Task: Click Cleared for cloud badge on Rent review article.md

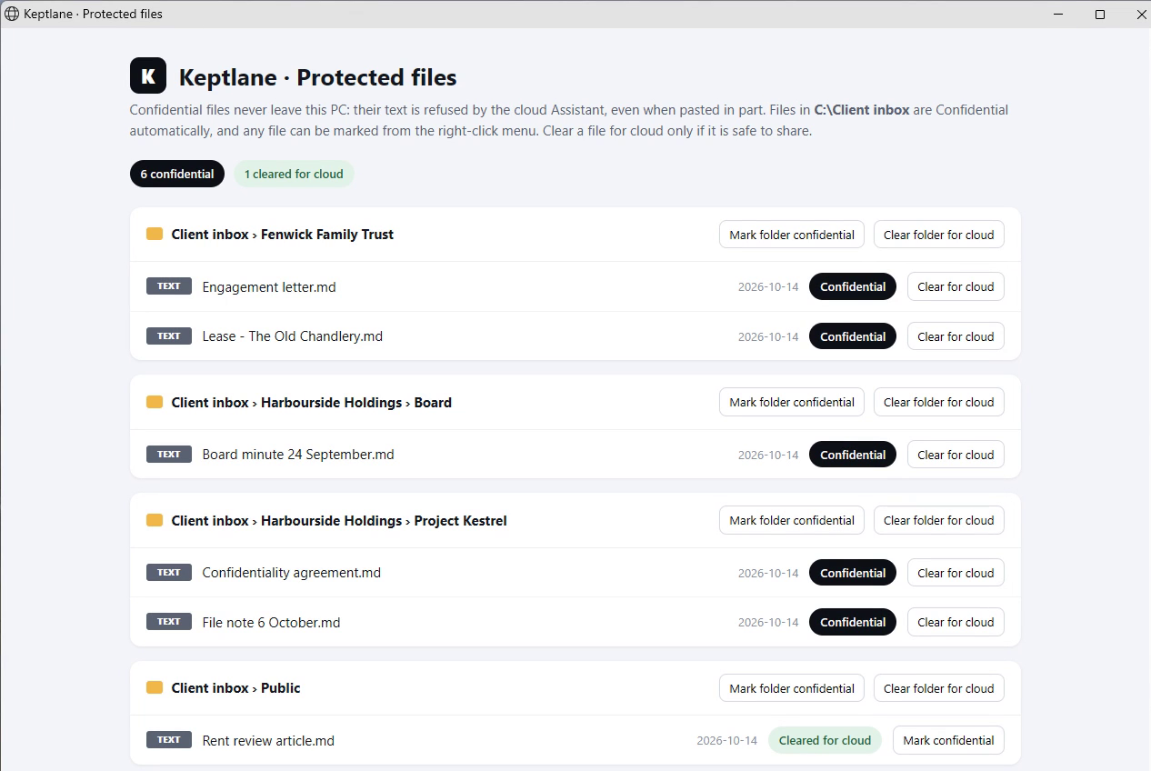Action: pos(825,740)
